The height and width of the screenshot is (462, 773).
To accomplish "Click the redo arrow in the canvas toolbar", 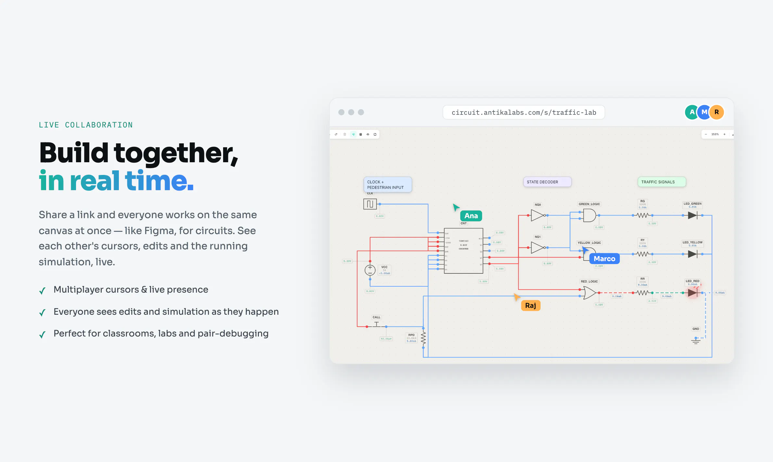I will coord(336,134).
